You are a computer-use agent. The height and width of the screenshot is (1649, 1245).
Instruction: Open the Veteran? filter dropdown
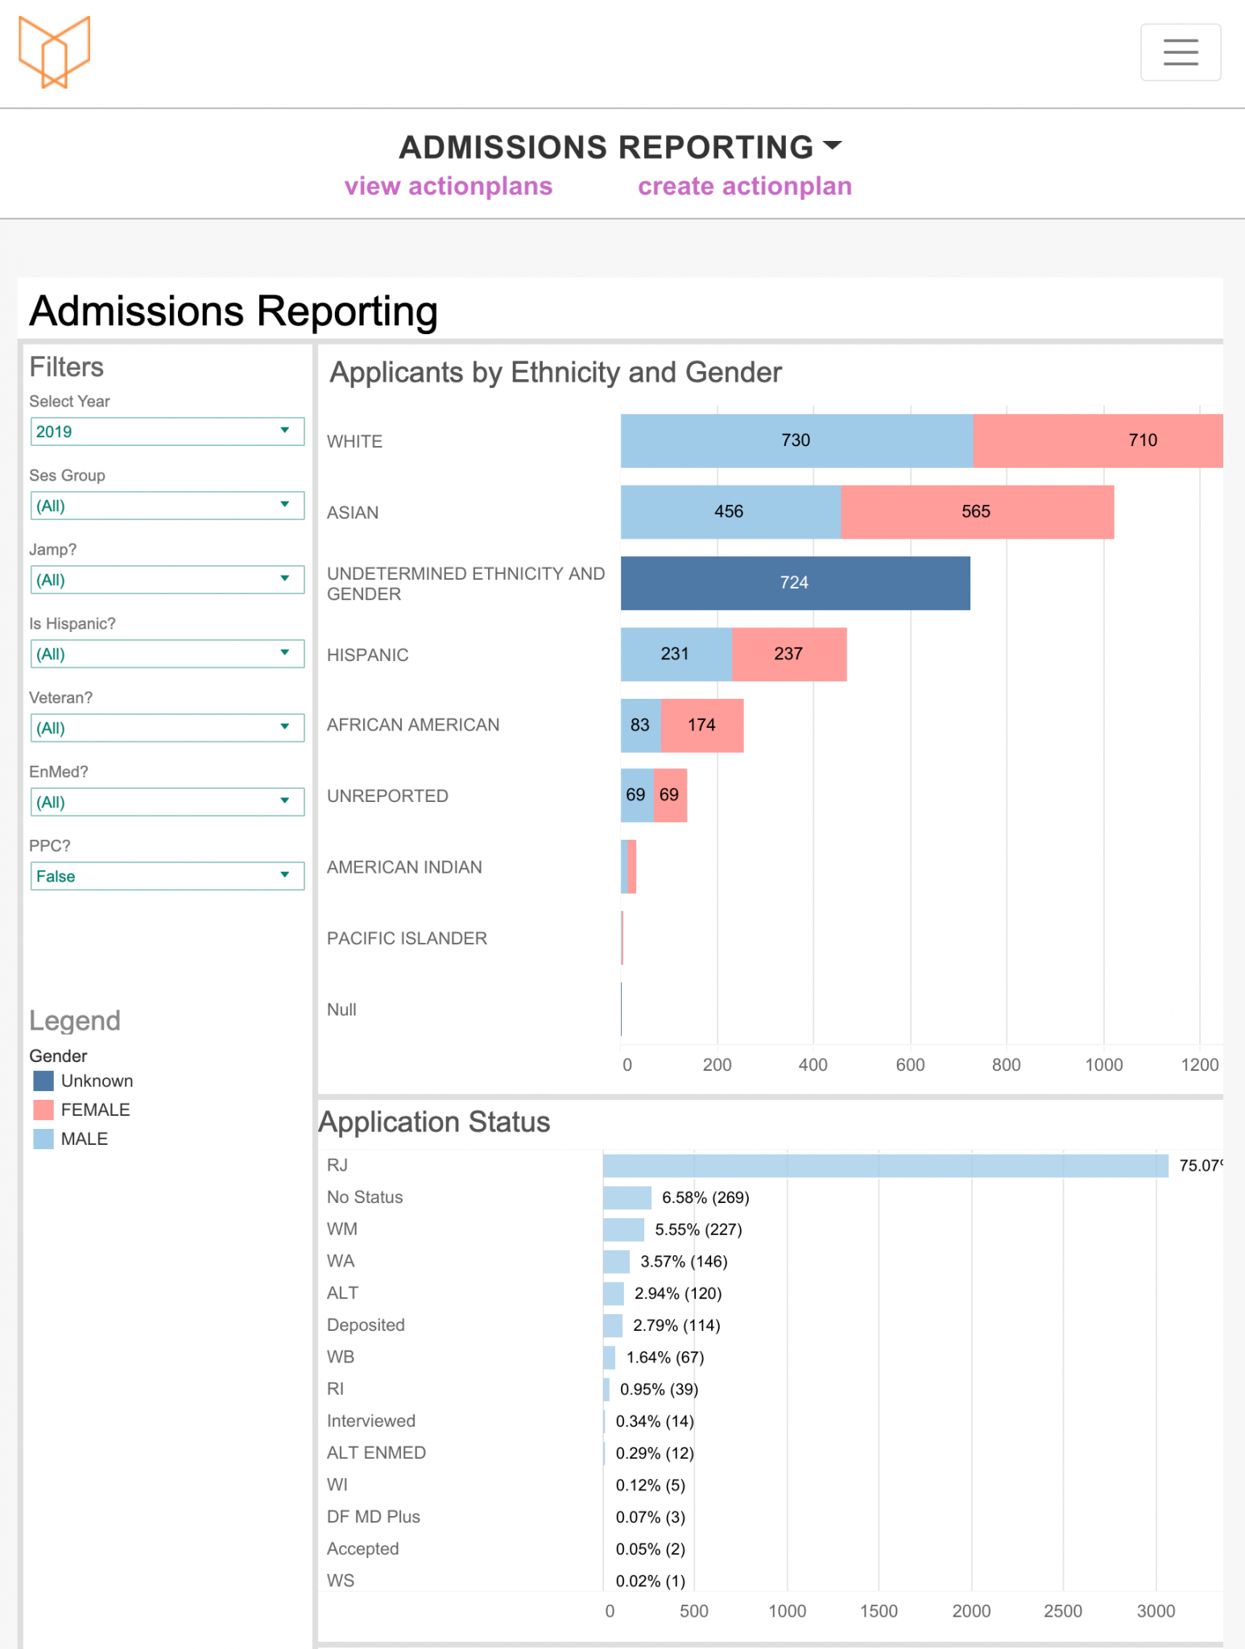click(168, 728)
